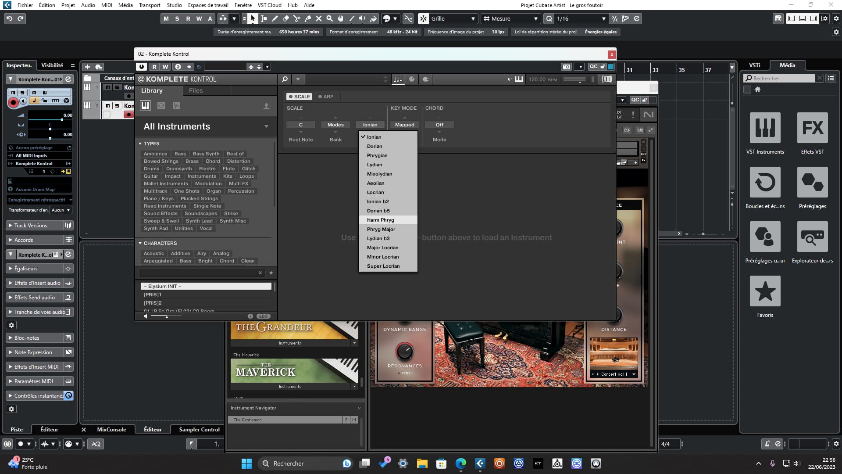Select the Glue tool

pyautogui.click(x=308, y=18)
